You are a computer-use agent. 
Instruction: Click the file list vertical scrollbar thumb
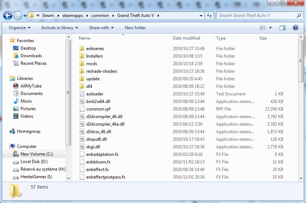tap(301, 61)
